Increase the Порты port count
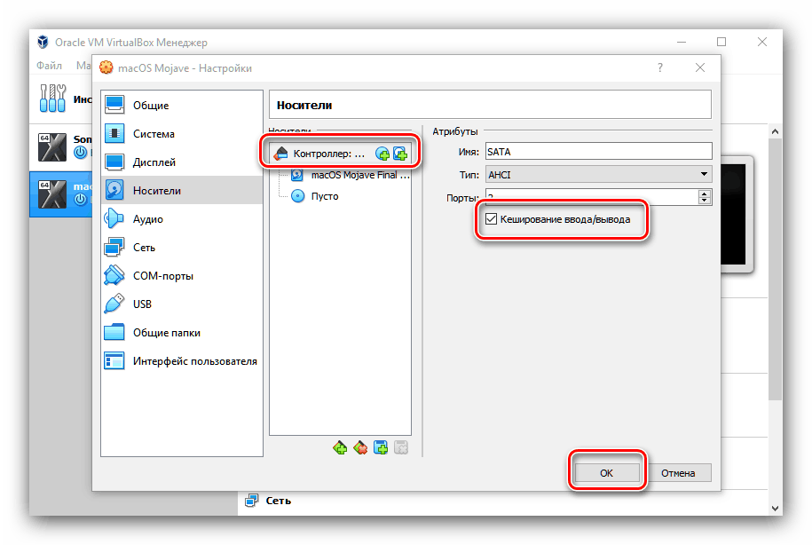812x545 pixels. coord(705,194)
